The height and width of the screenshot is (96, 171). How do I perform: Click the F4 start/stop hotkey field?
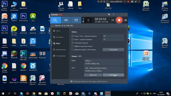coord(113,36)
